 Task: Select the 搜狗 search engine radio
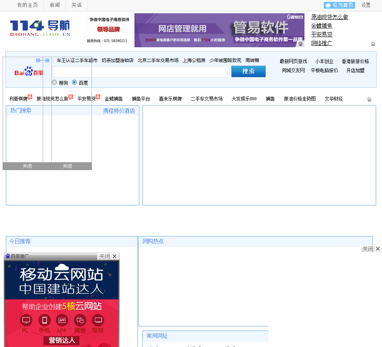[54, 82]
